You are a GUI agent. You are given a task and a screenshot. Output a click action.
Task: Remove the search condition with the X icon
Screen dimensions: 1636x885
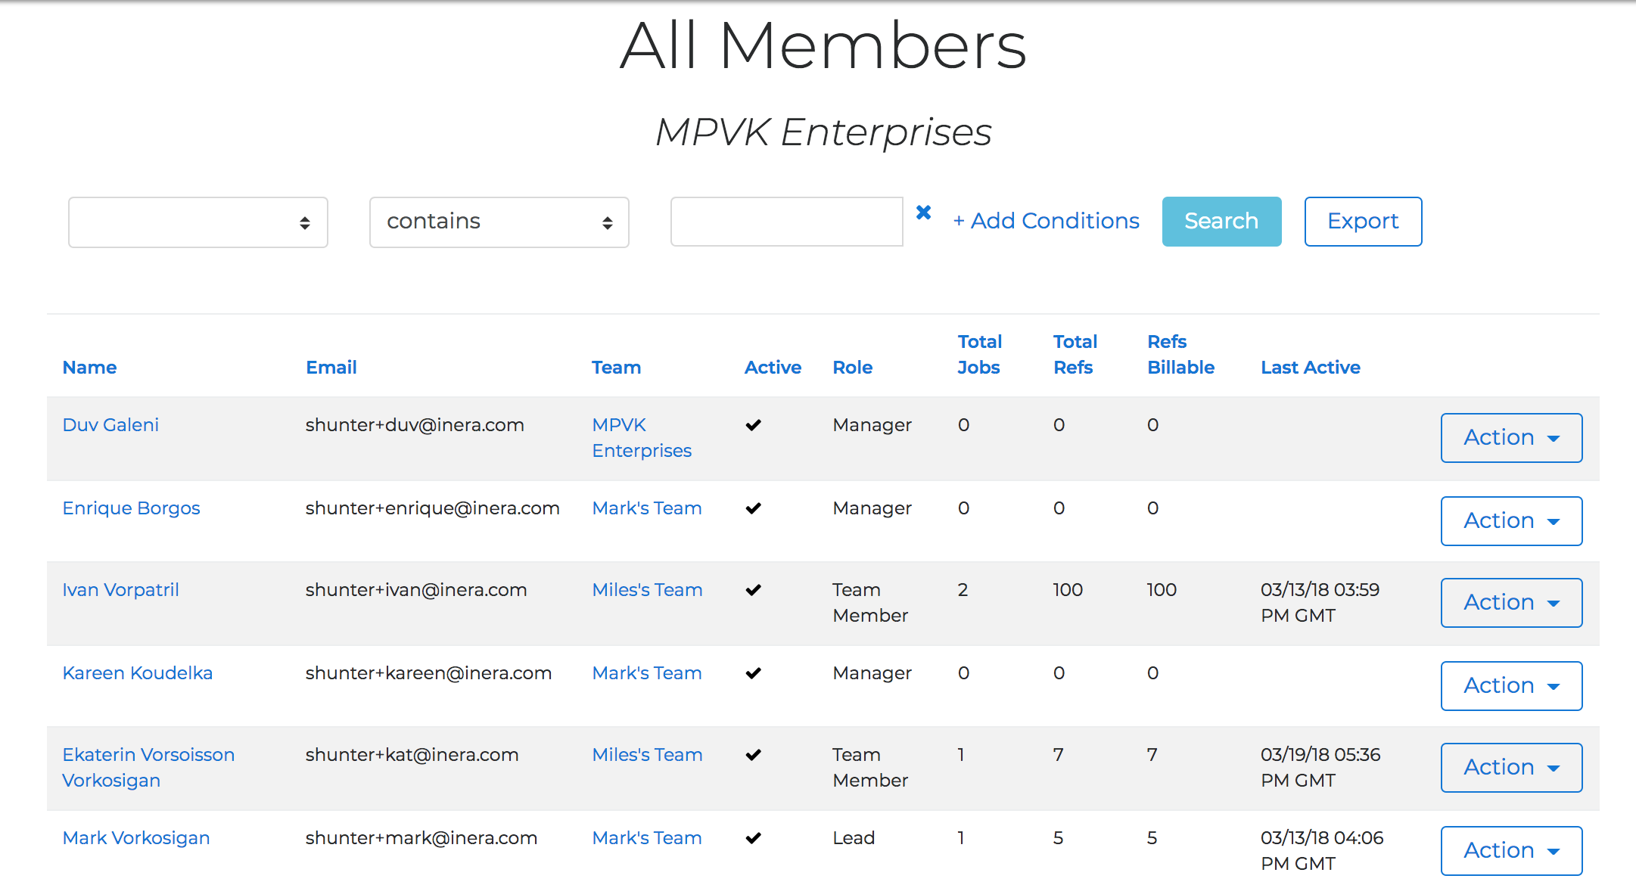tap(923, 213)
